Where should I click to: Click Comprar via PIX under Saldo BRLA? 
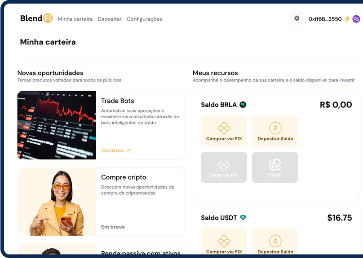[x=224, y=131]
